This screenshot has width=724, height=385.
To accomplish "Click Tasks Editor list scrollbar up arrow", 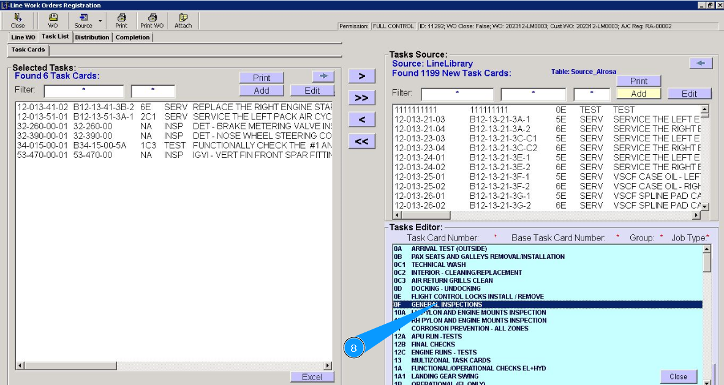I will tap(706, 249).
